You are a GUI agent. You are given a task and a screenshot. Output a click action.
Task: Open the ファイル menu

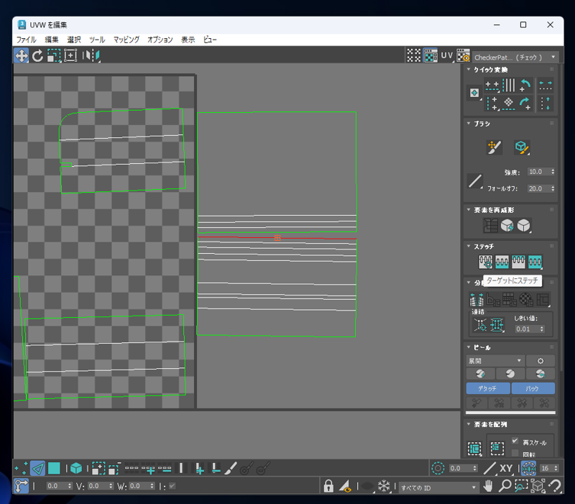26,40
